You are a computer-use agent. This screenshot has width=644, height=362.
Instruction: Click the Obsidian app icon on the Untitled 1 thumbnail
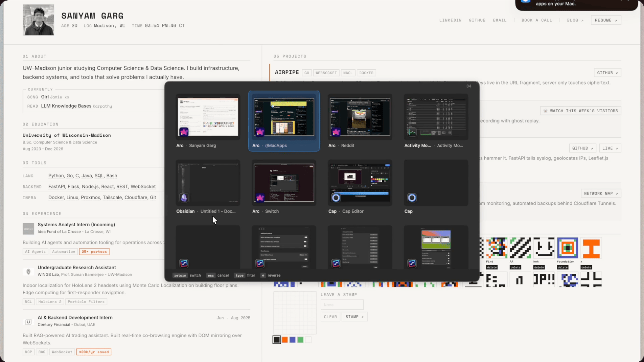[x=184, y=198]
